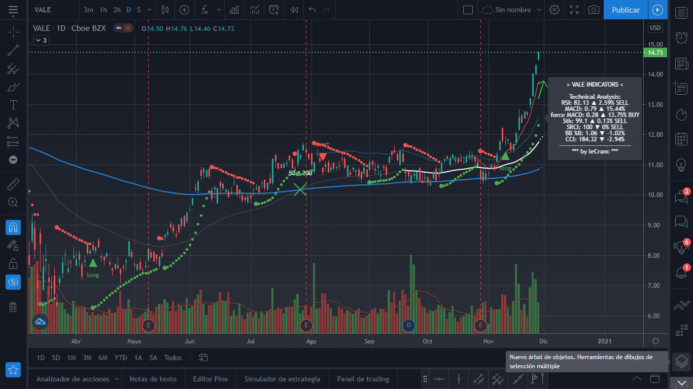Screen dimensions: 693x389
Task: Switch to Simulador de estrategia tab
Action: click(282, 379)
